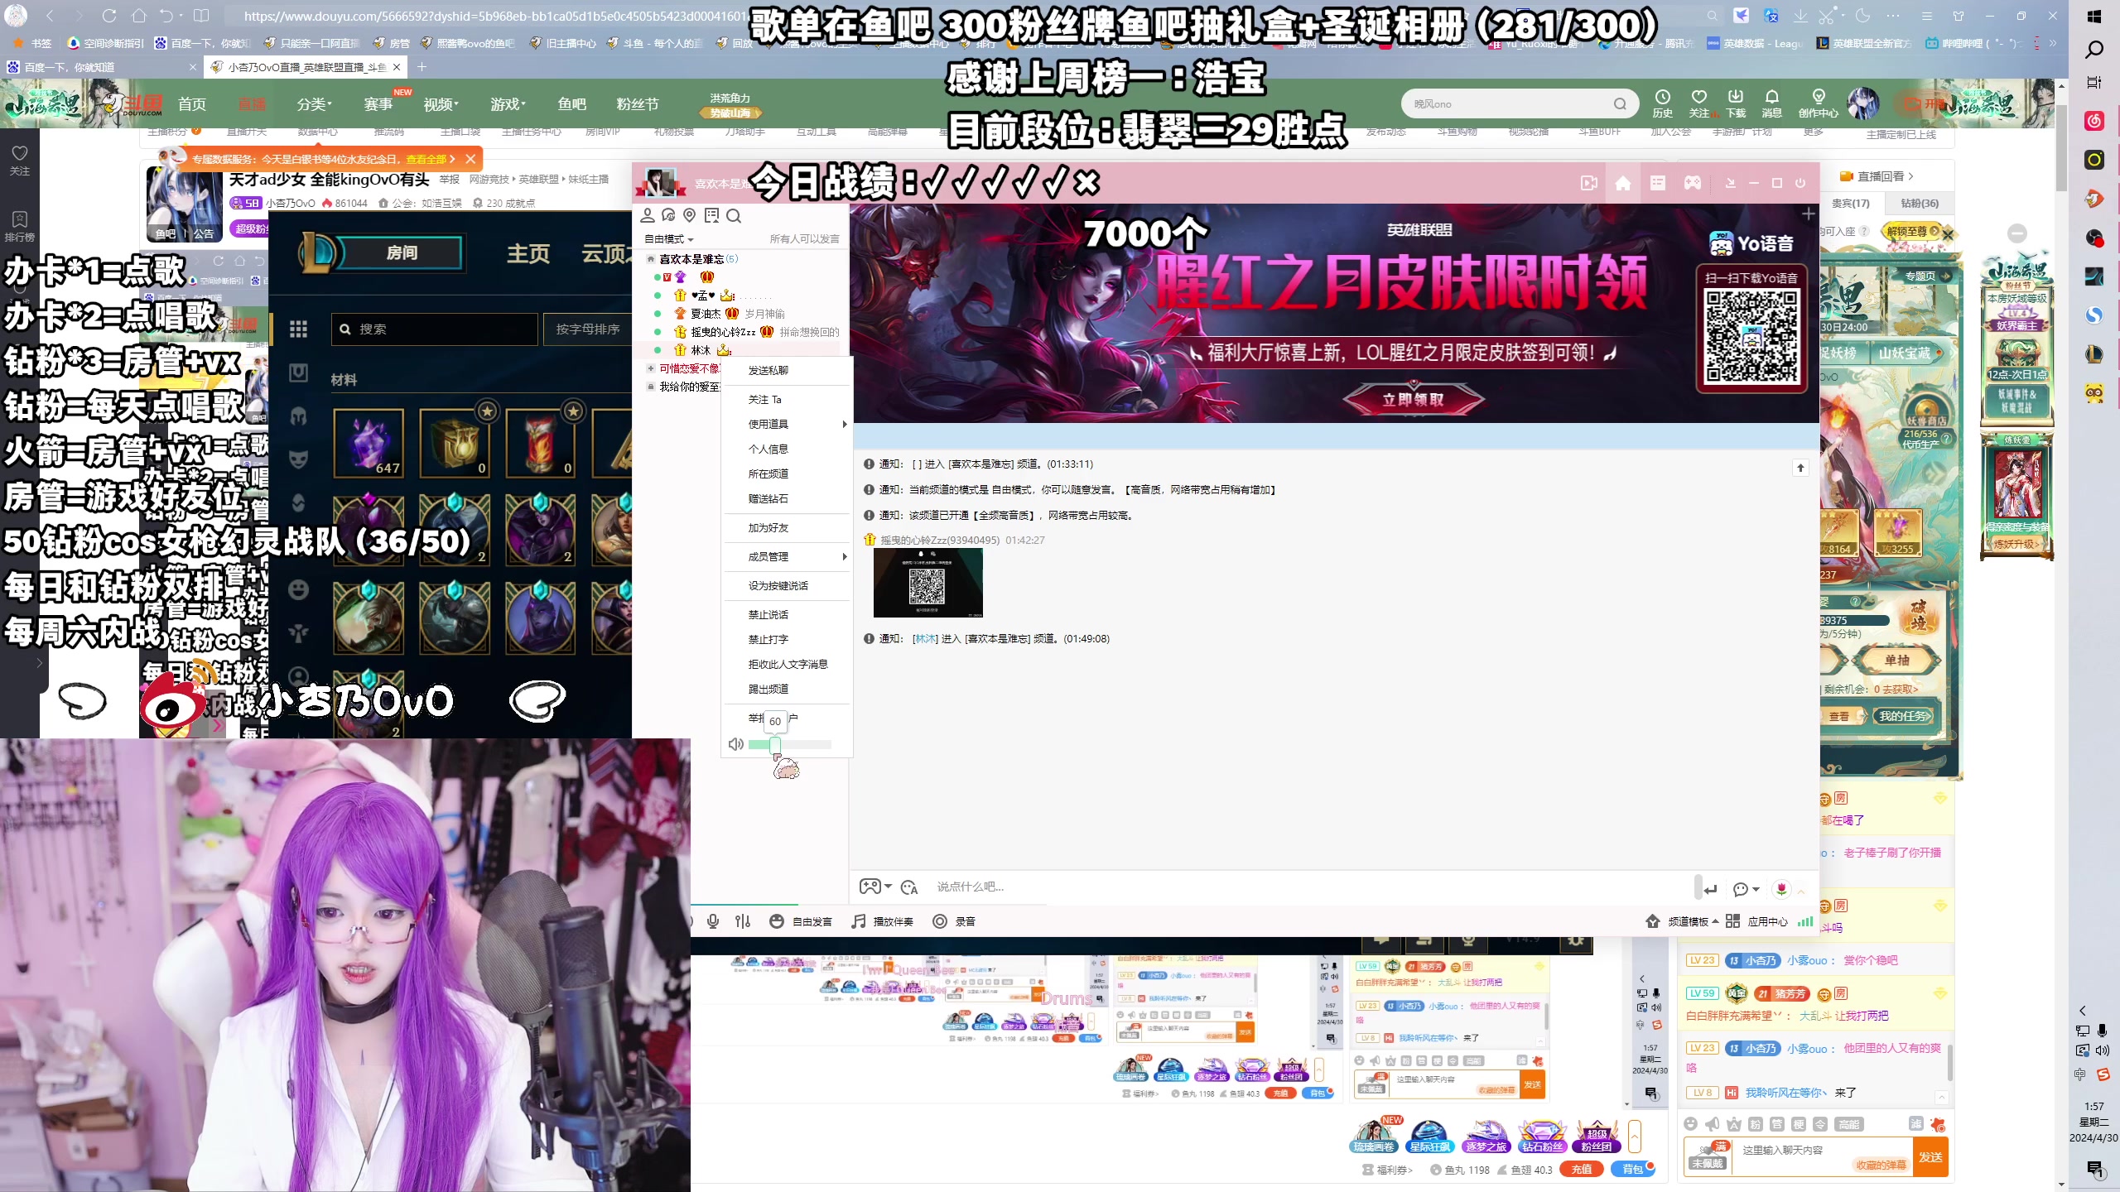The height and width of the screenshot is (1192, 2120).
Task: Open the gamepad dropdown beside chat input
Action: click(874, 887)
